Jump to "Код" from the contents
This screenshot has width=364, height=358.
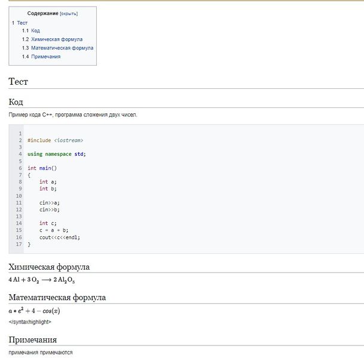click(35, 30)
